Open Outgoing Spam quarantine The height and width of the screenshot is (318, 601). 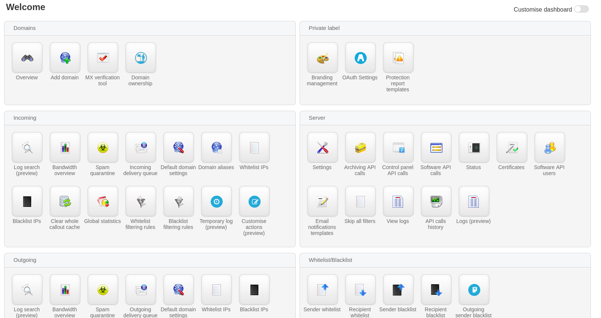(103, 290)
